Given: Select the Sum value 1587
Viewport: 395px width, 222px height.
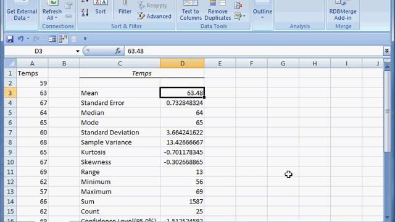Looking at the screenshot, I should [182, 202].
